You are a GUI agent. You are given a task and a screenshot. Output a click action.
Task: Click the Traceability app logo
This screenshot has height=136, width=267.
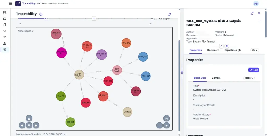coord(18,4)
